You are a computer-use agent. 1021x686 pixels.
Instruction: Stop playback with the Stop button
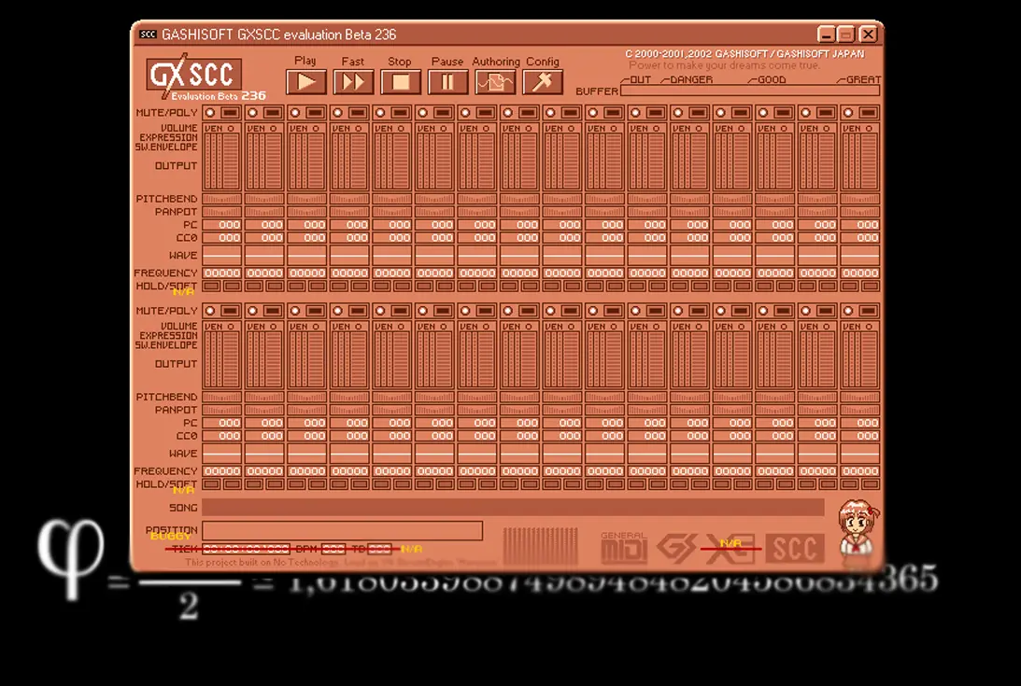click(x=400, y=82)
